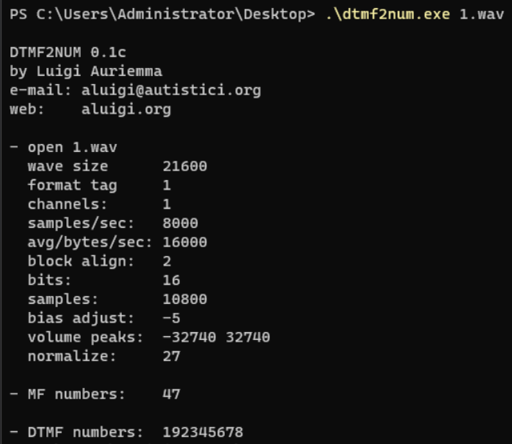This screenshot has height=444, width=512.
Task: Click the email aluigi@autistici.org
Action: (171, 90)
